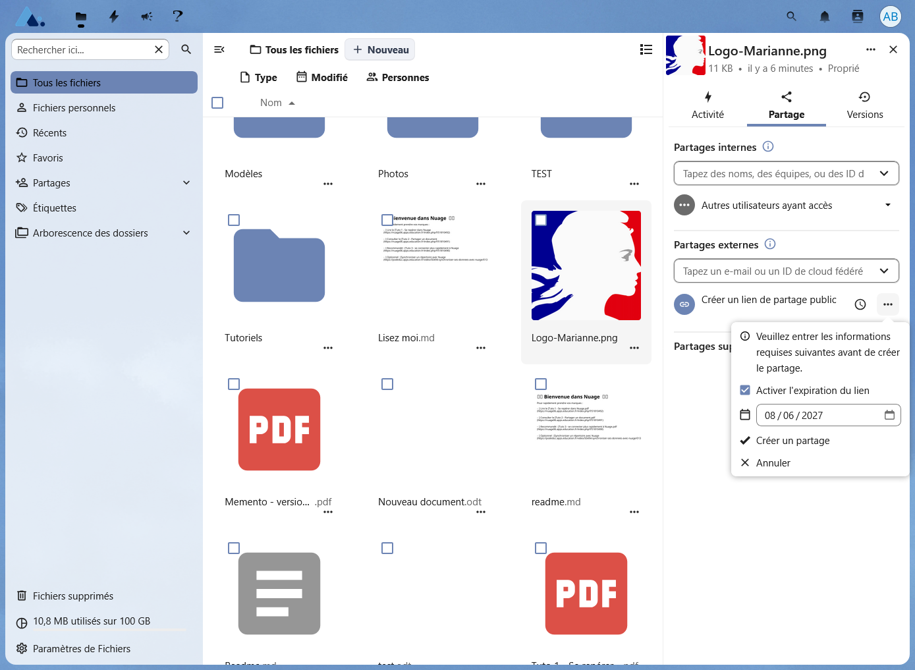The image size is (915, 670).
Task: Open Récents in sidebar
Action: pos(104,132)
